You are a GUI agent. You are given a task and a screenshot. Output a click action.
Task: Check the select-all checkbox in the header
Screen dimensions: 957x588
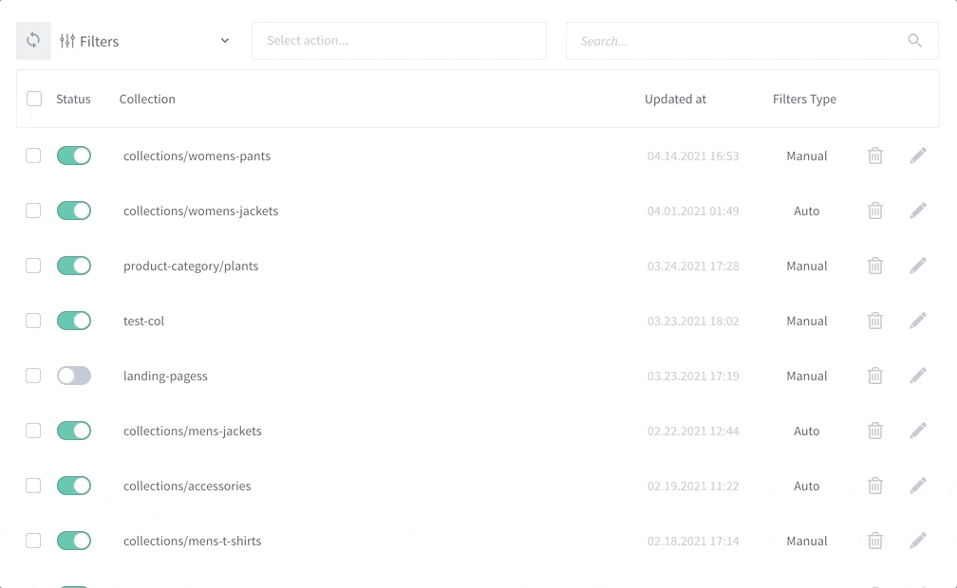pos(33,99)
